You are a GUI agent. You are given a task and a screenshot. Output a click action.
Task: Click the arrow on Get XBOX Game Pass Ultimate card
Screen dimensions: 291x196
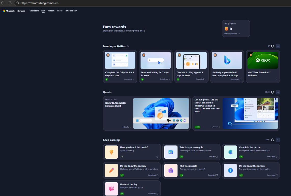[x=276, y=80]
